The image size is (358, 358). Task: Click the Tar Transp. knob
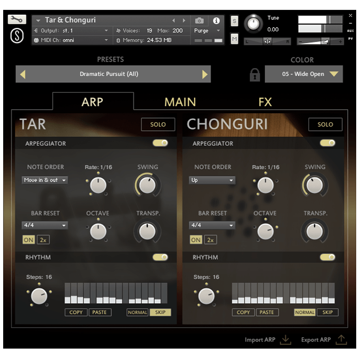148,231
